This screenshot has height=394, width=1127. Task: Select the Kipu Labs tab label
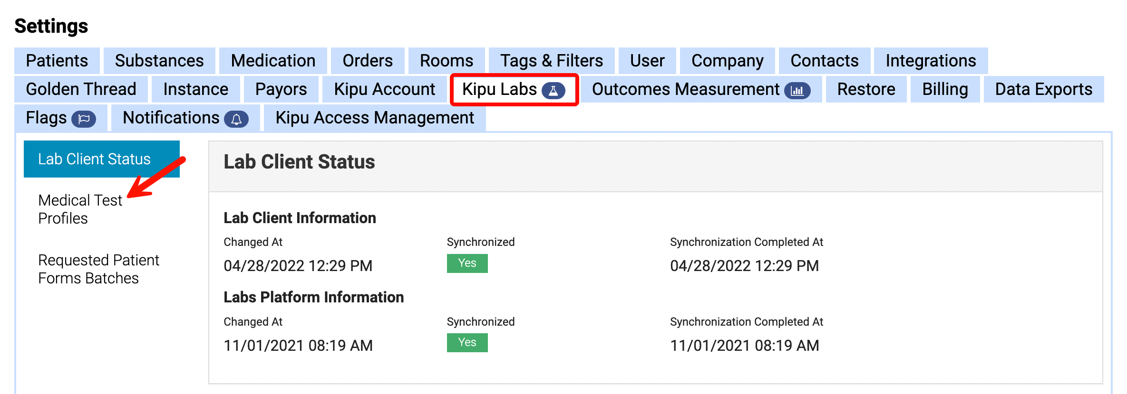pyautogui.click(x=499, y=89)
